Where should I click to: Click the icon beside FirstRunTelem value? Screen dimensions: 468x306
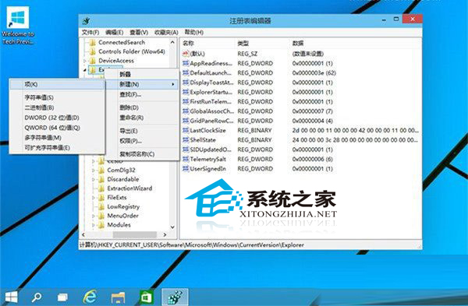186,101
